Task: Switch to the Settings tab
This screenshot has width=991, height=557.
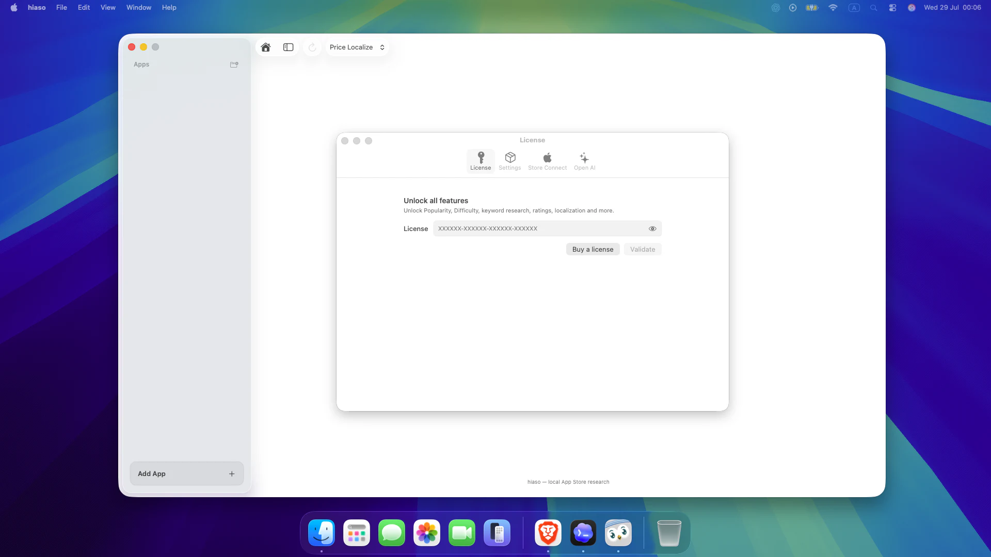Action: coord(510,161)
